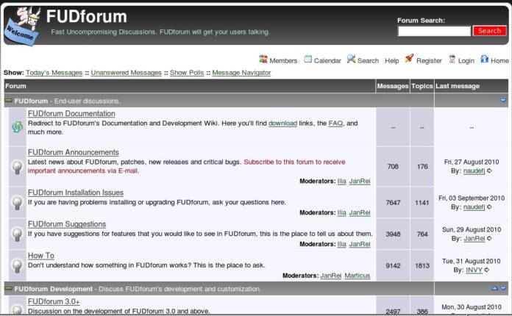This screenshot has width=512, height=316.
Task: Click the green redirect icon beside FUDforum Documentation
Action: pyautogui.click(x=18, y=127)
